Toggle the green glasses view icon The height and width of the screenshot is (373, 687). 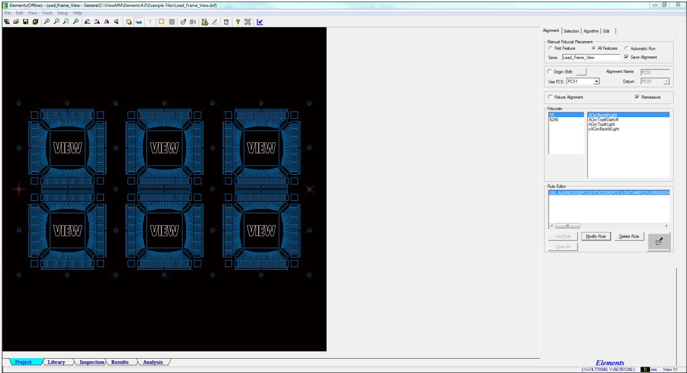(139, 22)
